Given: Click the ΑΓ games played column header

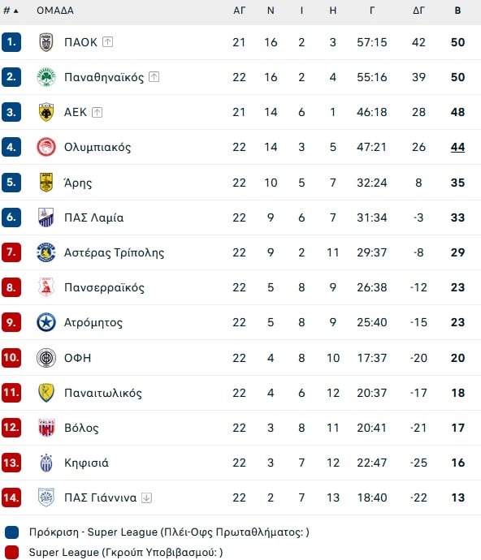Looking at the screenshot, I should 239,11.
